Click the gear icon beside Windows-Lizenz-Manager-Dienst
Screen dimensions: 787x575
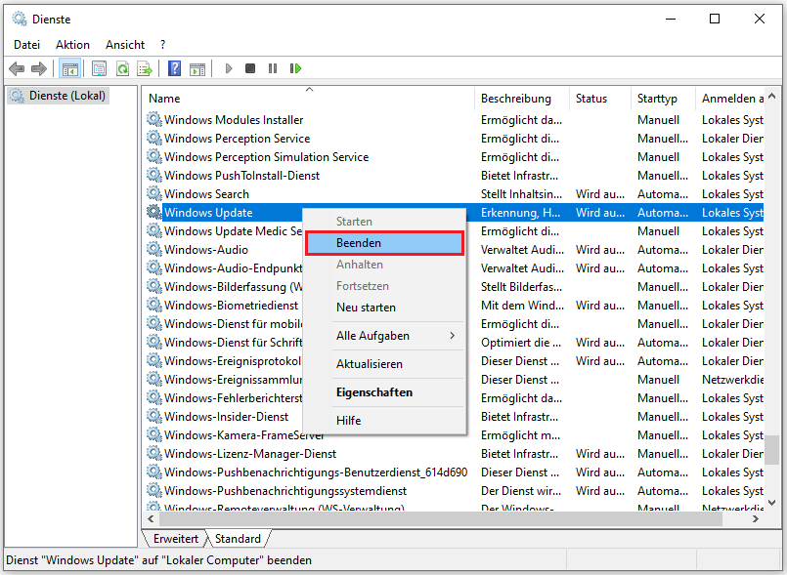pos(153,453)
